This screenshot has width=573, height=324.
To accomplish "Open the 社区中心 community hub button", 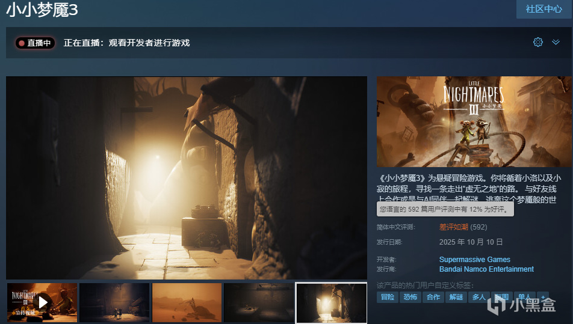I will click(544, 9).
